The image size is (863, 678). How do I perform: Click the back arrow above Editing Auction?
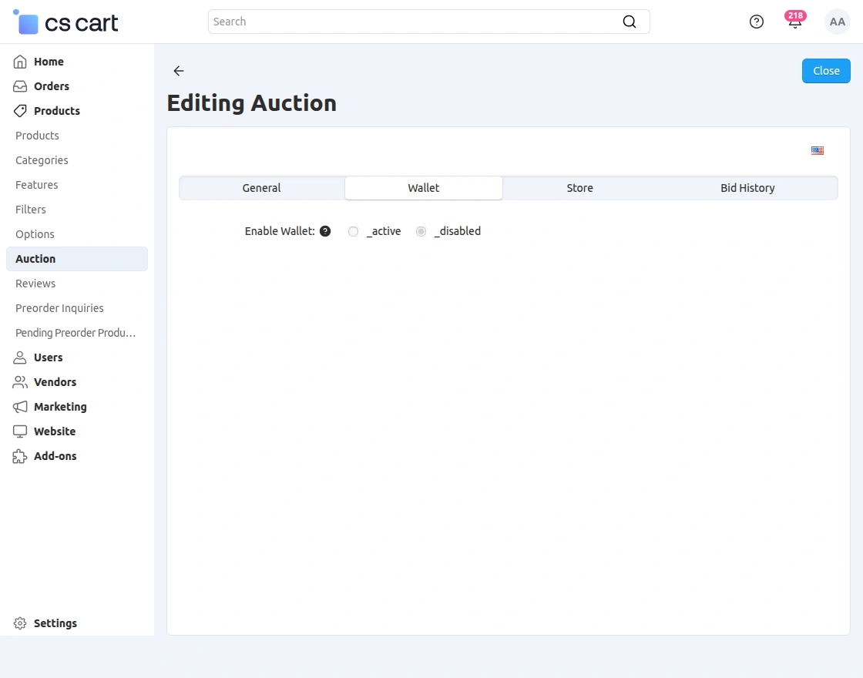[178, 71]
